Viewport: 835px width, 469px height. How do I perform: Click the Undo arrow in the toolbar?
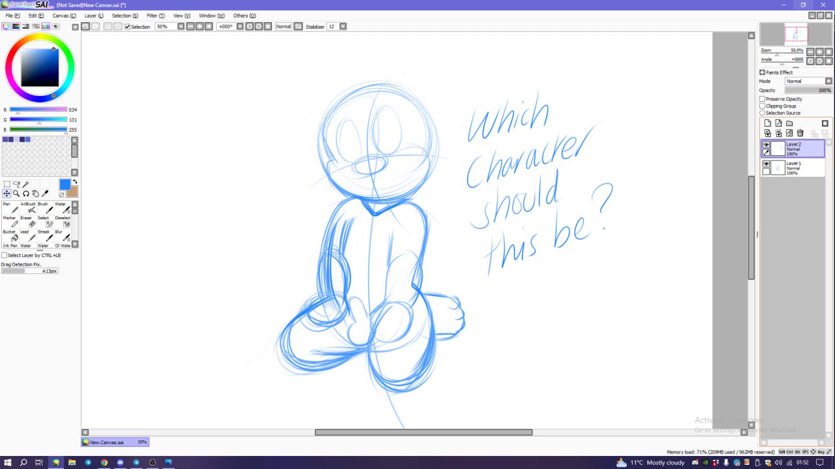pyautogui.click(x=85, y=27)
